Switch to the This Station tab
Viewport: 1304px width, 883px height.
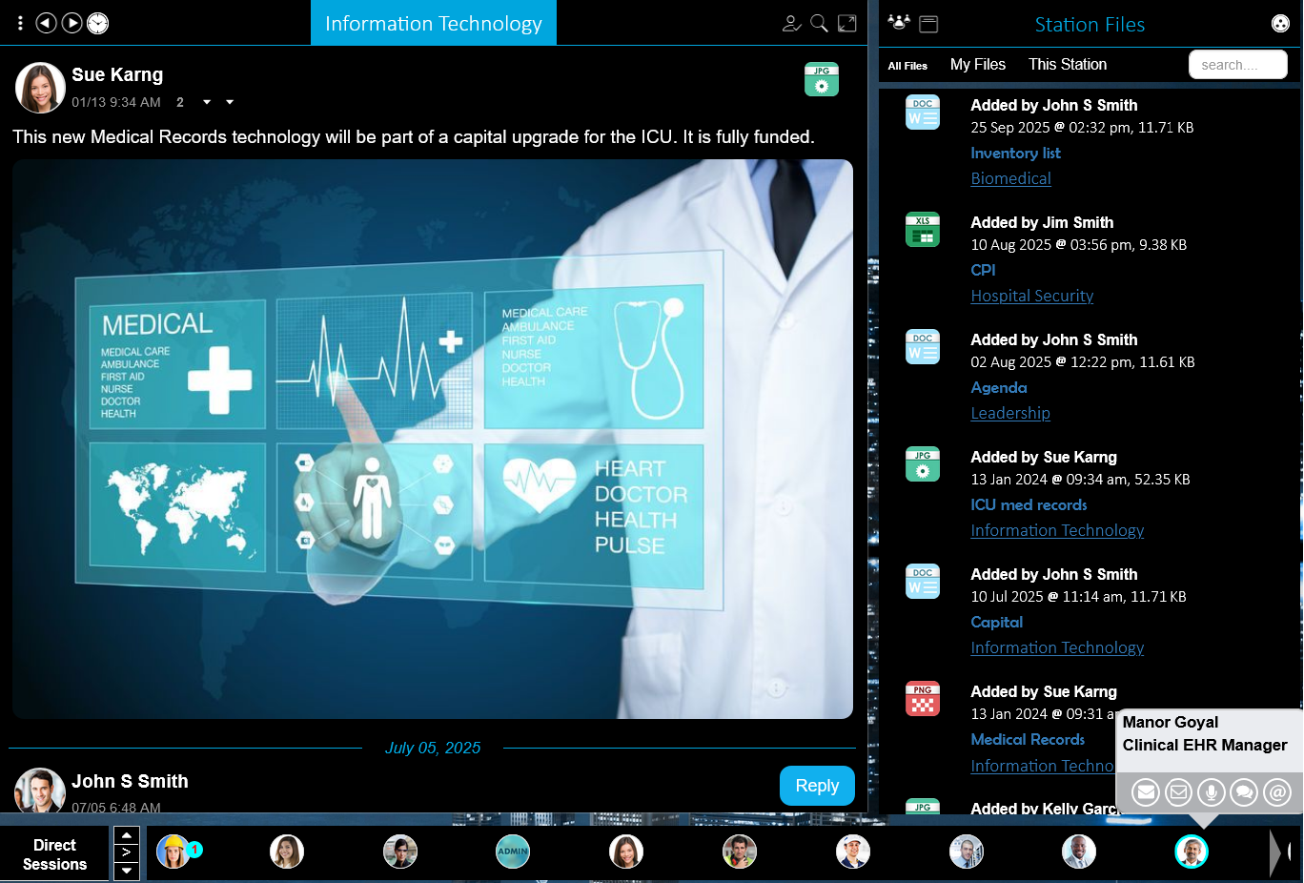tap(1067, 64)
